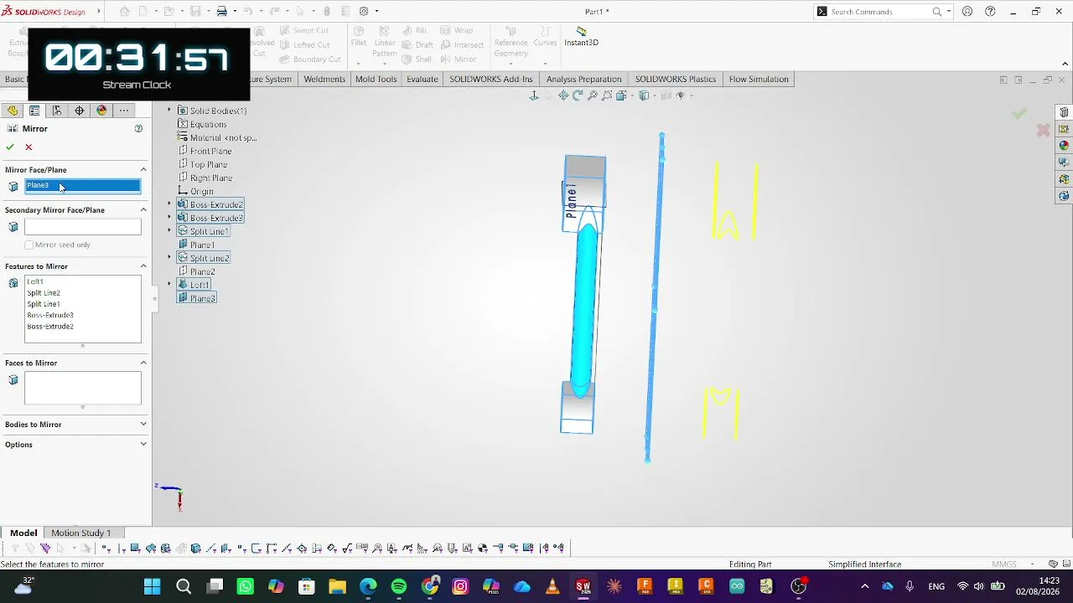Click the Secondary Mirror Face/Plane selection box
The width and height of the screenshot is (1073, 603).
tap(83, 227)
